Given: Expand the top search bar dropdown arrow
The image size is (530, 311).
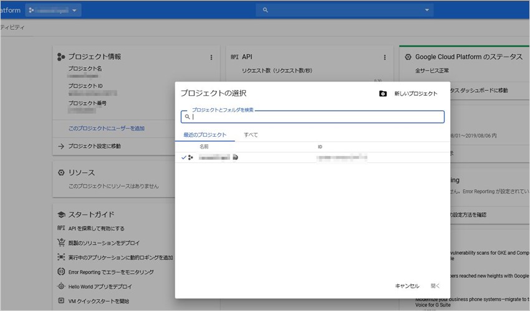Looking at the screenshot, I should [427, 10].
